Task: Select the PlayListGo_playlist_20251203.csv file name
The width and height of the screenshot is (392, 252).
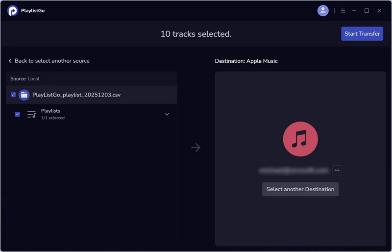Action: (x=76, y=95)
